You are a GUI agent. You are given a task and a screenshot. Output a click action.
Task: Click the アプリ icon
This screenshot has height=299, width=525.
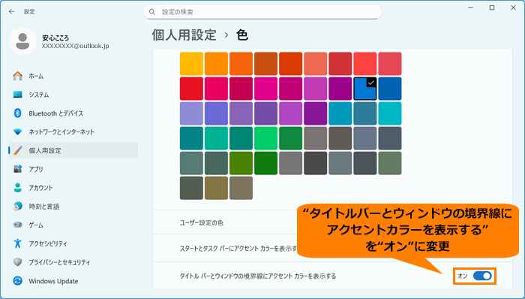(18, 169)
